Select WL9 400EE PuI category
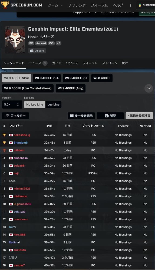155x270 pixels. pos(76,78)
